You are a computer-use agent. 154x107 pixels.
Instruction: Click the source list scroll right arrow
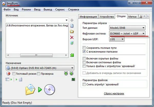(66, 55)
